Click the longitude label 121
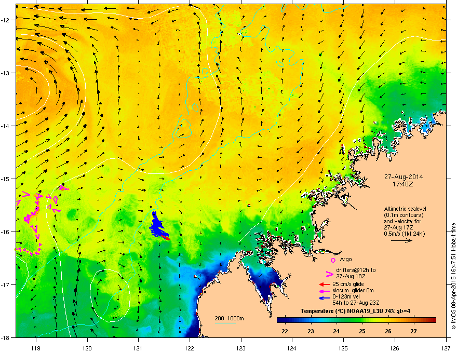The height and width of the screenshot is (353, 457). pyautogui.click(x=139, y=348)
